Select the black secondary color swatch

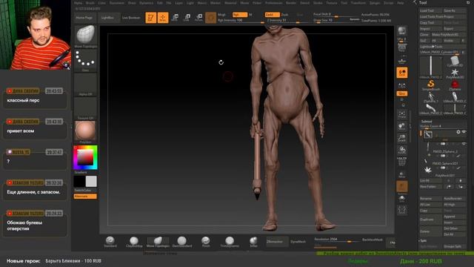coord(79,182)
